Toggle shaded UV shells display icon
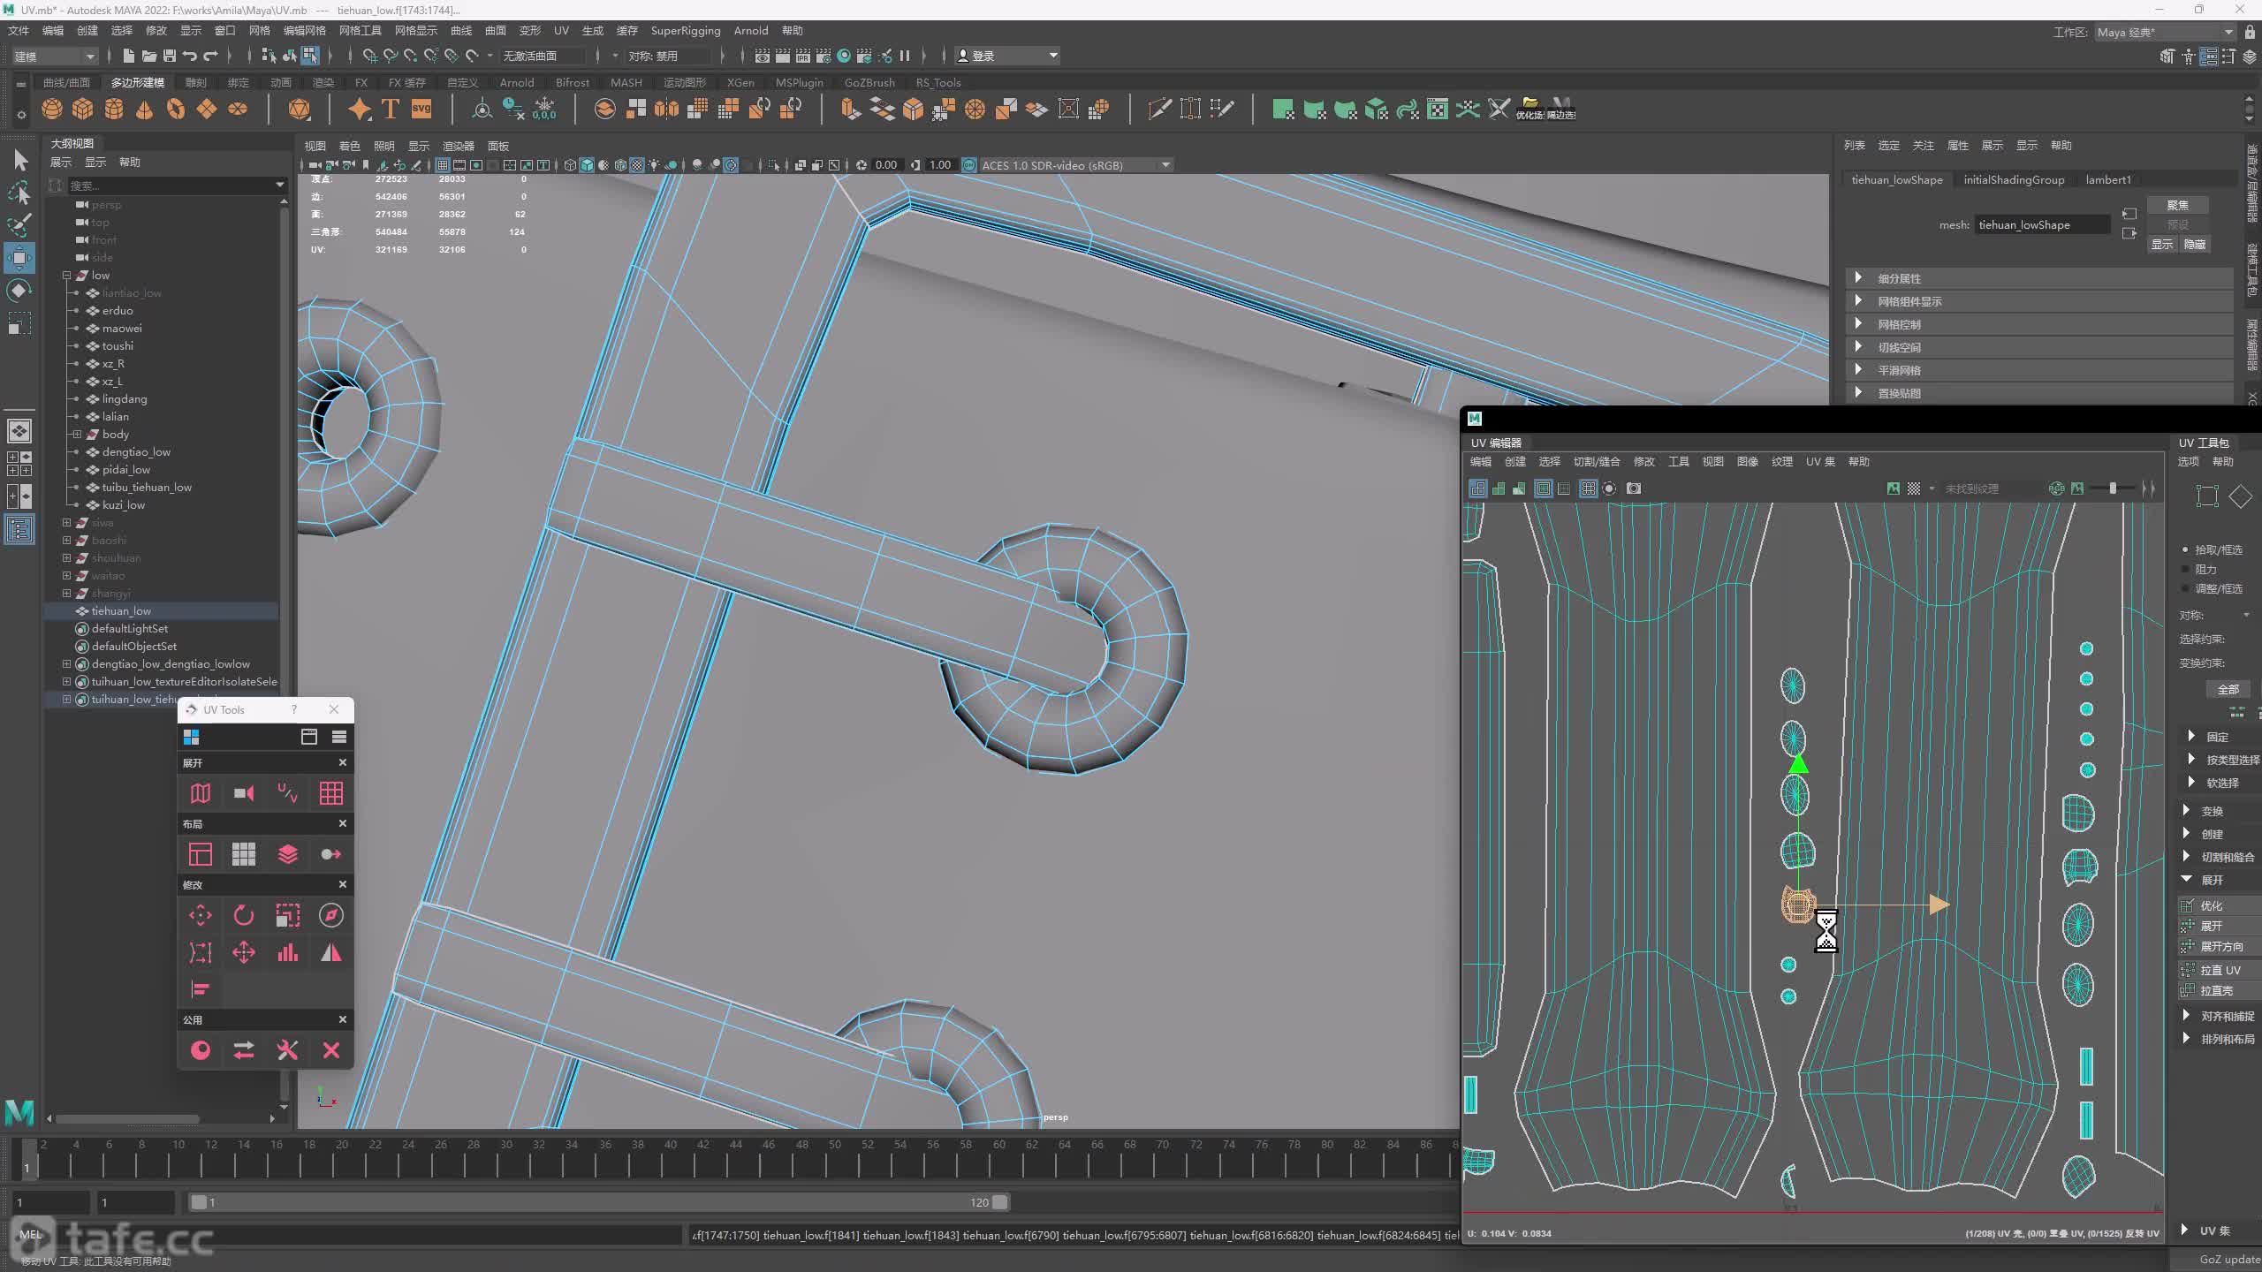The image size is (2262, 1272). [1499, 488]
